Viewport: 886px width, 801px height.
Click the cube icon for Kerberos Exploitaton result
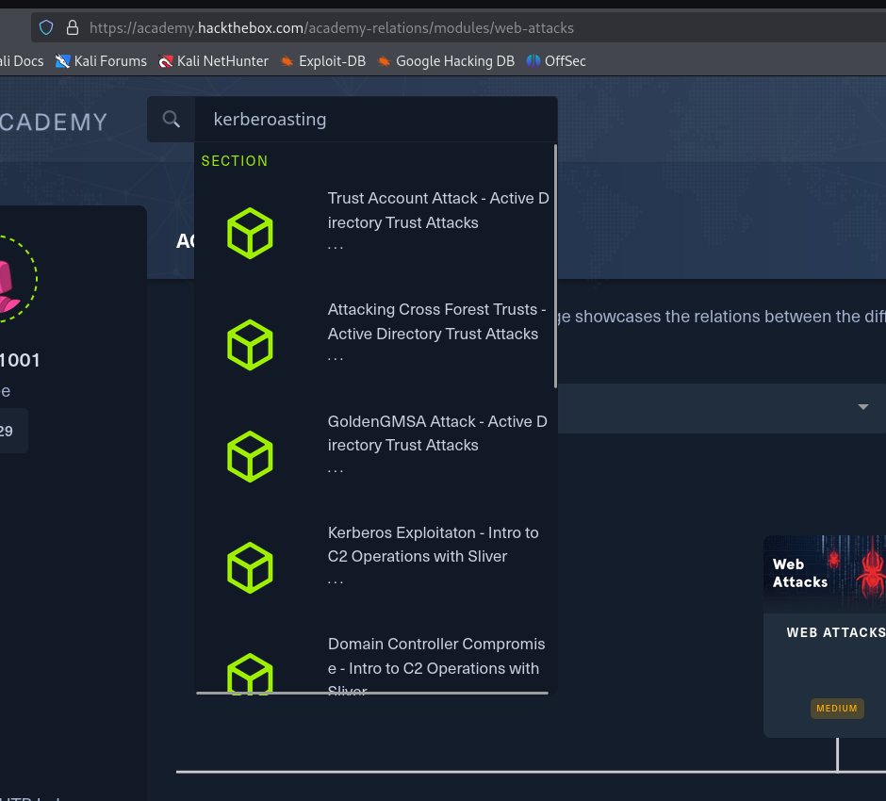point(250,567)
